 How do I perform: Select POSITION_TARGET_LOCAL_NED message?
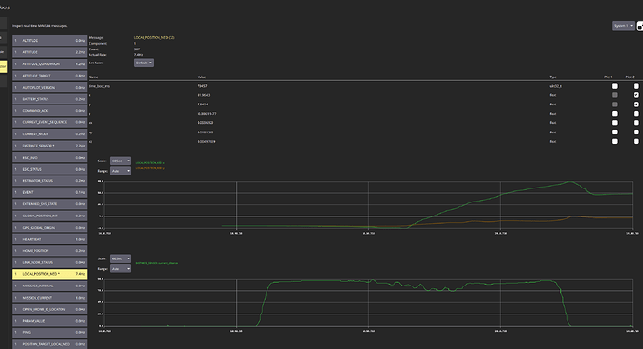tap(49, 344)
